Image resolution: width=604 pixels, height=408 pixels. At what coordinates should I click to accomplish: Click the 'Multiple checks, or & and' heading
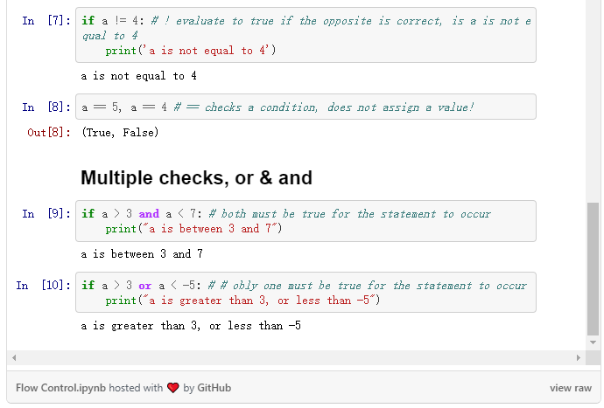click(x=196, y=178)
